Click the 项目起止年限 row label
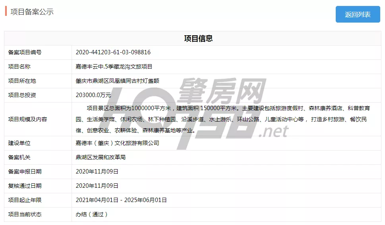Image resolution: width=385 pixels, height=225 pixels. click(x=25, y=200)
